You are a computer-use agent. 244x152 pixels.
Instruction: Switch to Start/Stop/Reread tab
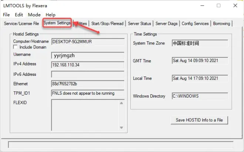click(107, 24)
